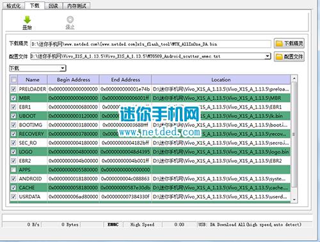The height and width of the screenshot is (242, 320).
Task: Uncheck the SEC_RO partition checkbox
Action: click(x=13, y=143)
